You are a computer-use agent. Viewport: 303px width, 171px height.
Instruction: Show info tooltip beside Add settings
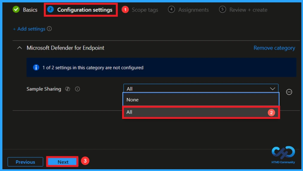[x=49, y=29]
